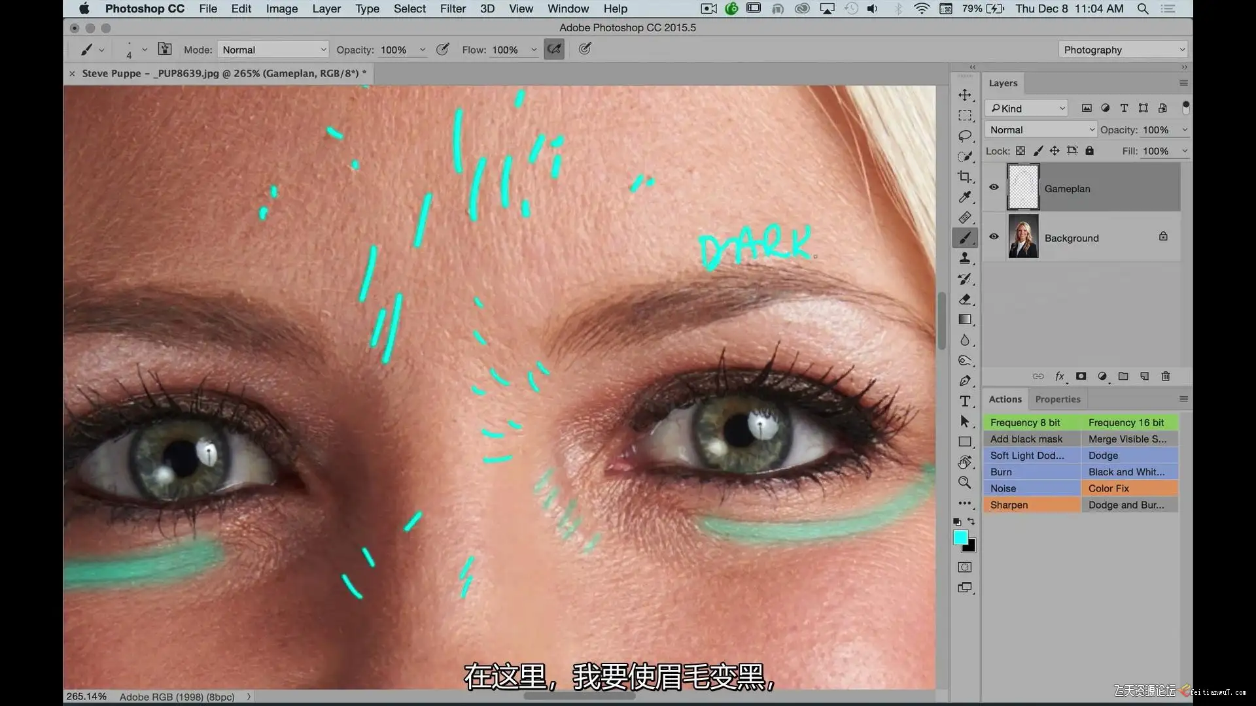
Task: Click the create new layer icon
Action: [x=1144, y=377]
